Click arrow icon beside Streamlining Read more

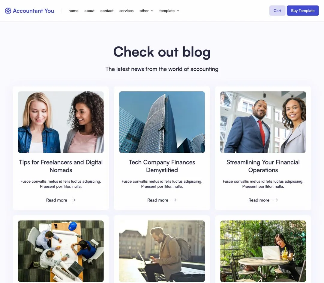click(275, 200)
